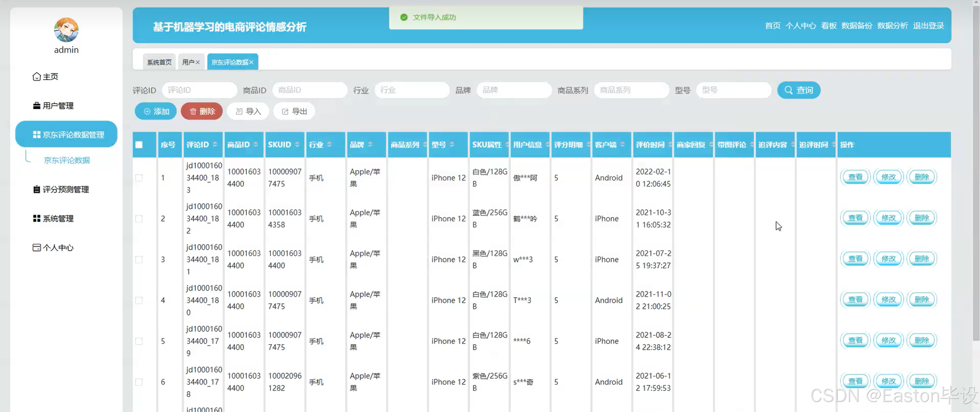Click the 行业 search field
Image resolution: width=980 pixels, height=412 pixels.
coord(412,90)
